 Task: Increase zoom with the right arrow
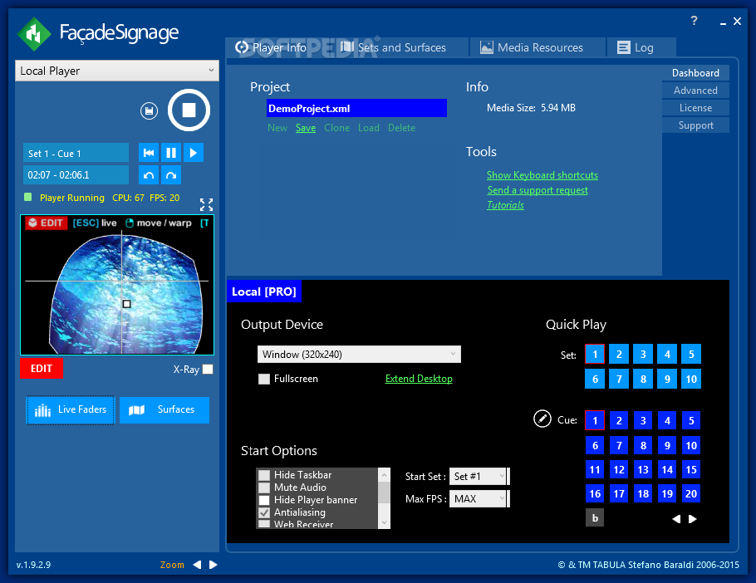tap(214, 565)
